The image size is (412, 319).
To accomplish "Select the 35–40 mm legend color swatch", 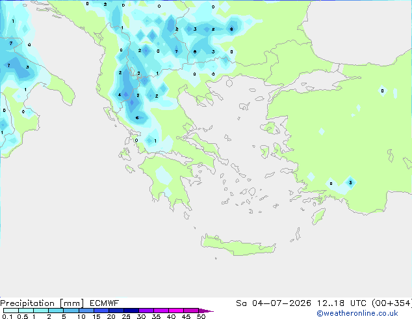I will (161, 311).
